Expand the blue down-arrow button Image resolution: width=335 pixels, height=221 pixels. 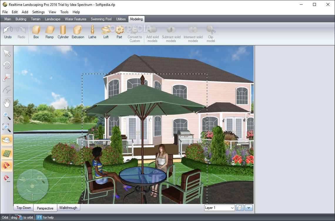tap(249, 208)
